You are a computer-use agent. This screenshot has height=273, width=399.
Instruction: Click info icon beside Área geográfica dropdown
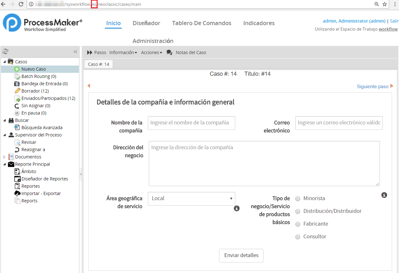pos(237,208)
